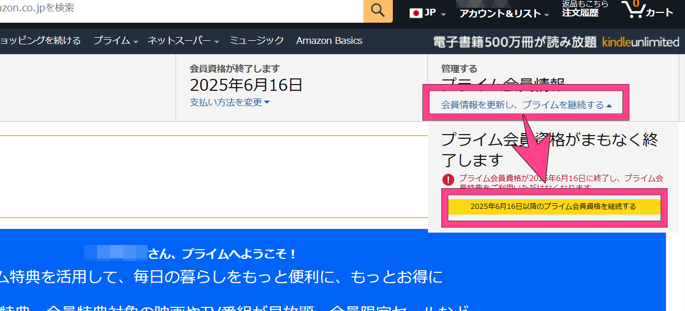
Task: Click the 2025年6月16日 membership end date
Action: coord(246,85)
